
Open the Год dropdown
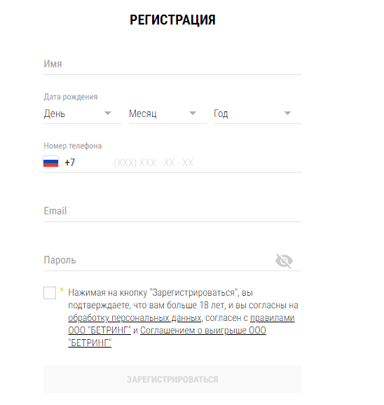click(257, 114)
